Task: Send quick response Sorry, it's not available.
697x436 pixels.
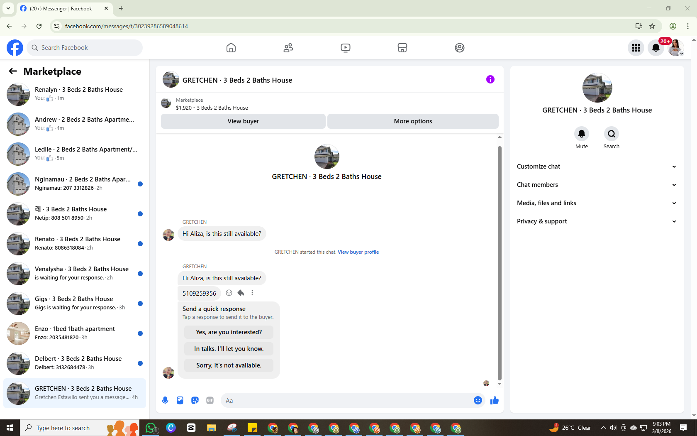Action: [229, 365]
